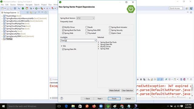This screenshot has width=194, height=109.
Task: Open the Spring Boot Version dropdown
Action: 85,18
